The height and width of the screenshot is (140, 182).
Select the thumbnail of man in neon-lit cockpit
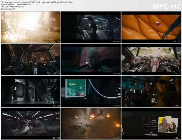(151, 92)
